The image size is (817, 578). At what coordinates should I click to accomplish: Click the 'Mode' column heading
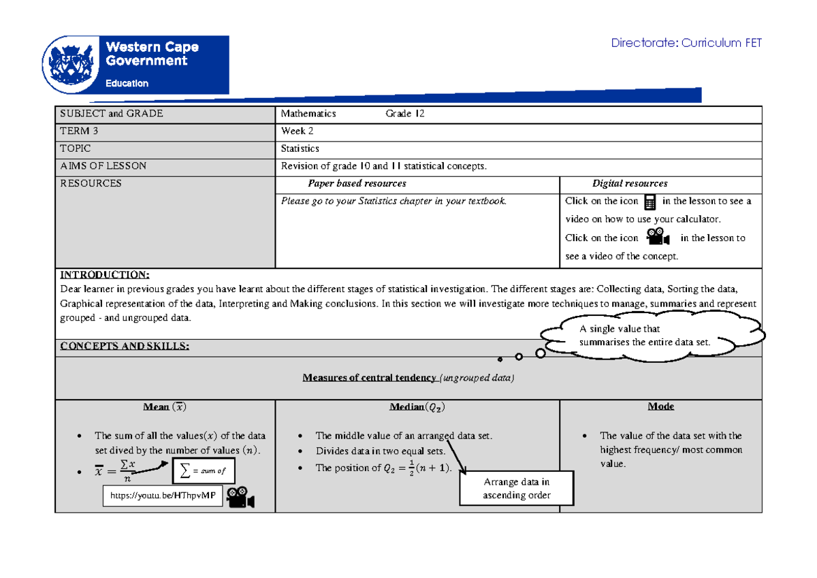coord(661,406)
